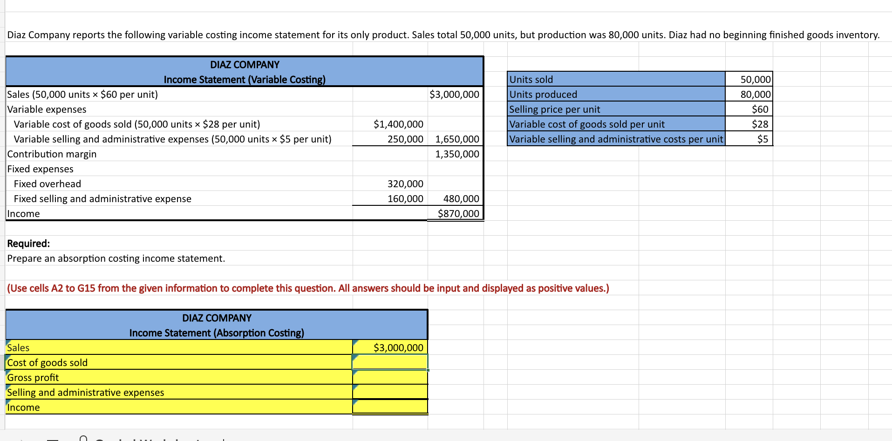
Task: Select Variable selling and administrative costs per unit label
Action: tap(616, 139)
